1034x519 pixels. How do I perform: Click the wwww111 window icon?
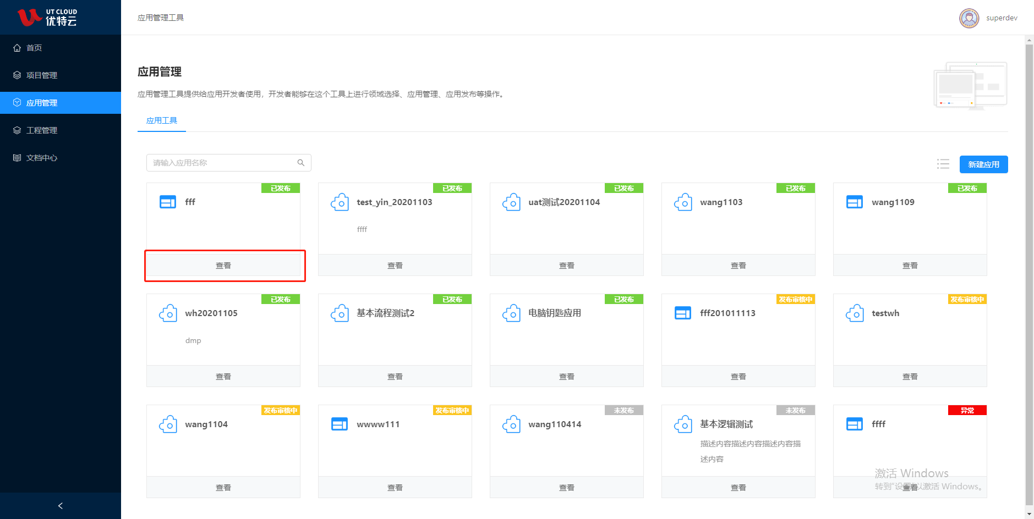tap(340, 424)
